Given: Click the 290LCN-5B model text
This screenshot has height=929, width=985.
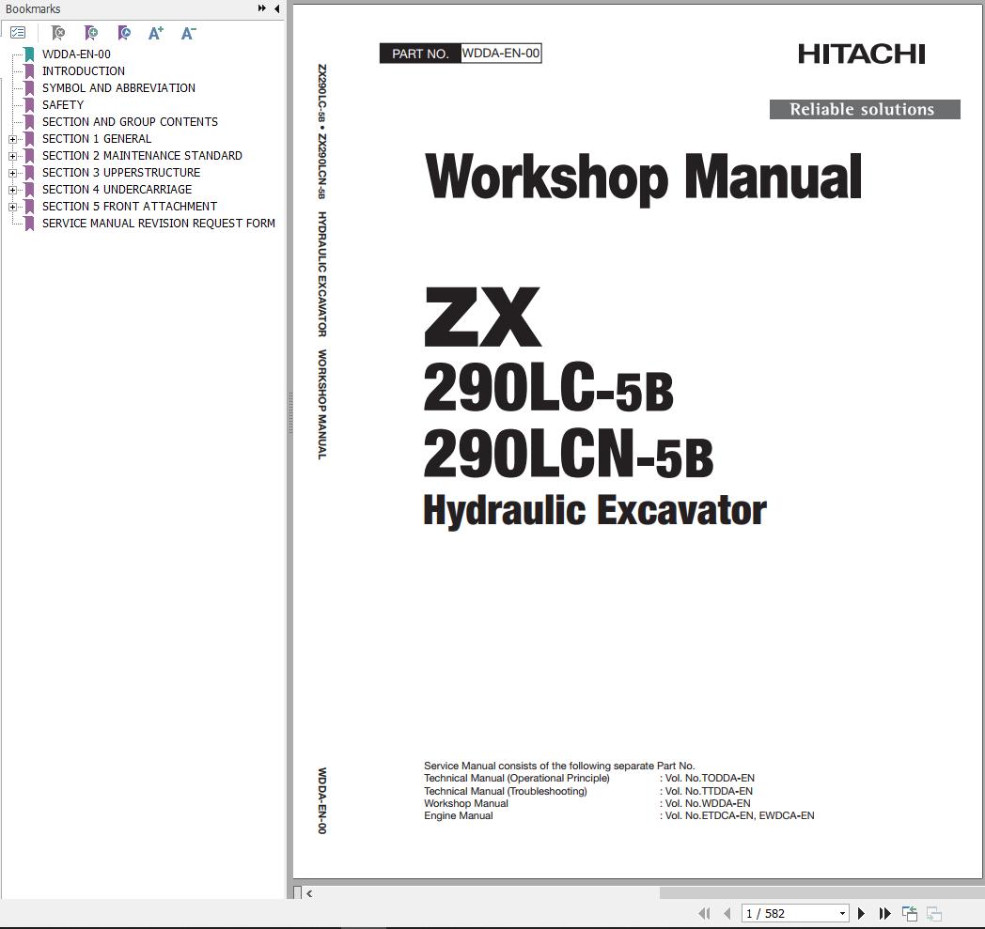Looking at the screenshot, I should (569, 454).
